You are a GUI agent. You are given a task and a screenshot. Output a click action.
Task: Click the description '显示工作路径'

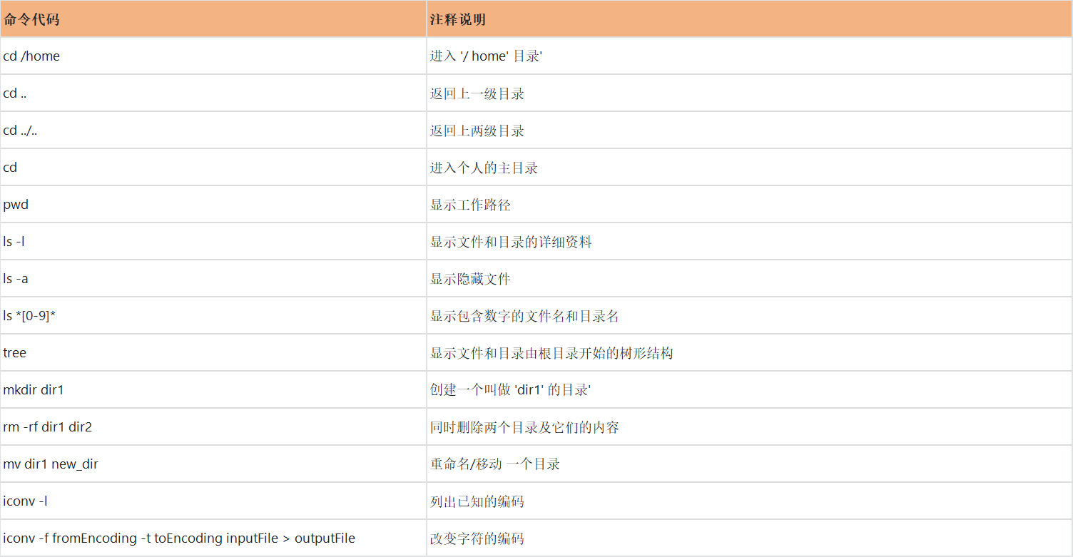coord(470,205)
